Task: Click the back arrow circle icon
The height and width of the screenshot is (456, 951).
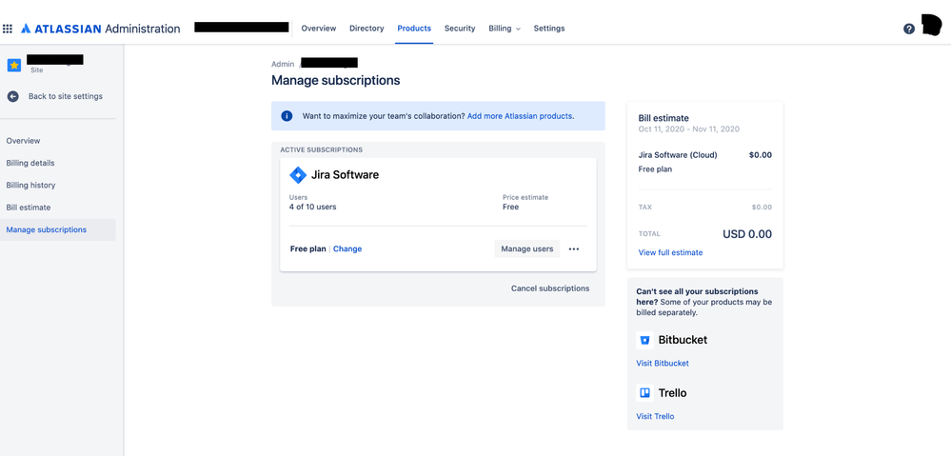Action: coord(12,96)
